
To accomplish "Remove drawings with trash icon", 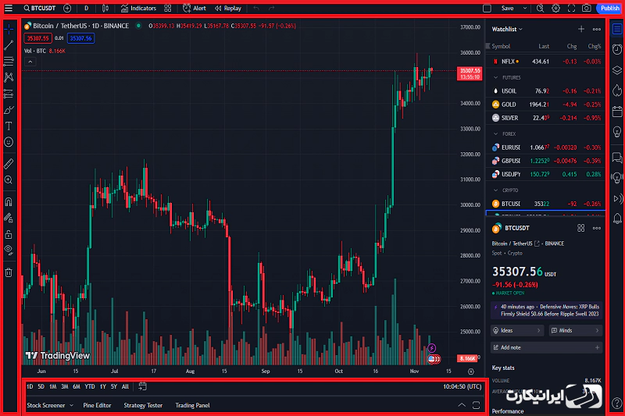I will pyautogui.click(x=9, y=272).
